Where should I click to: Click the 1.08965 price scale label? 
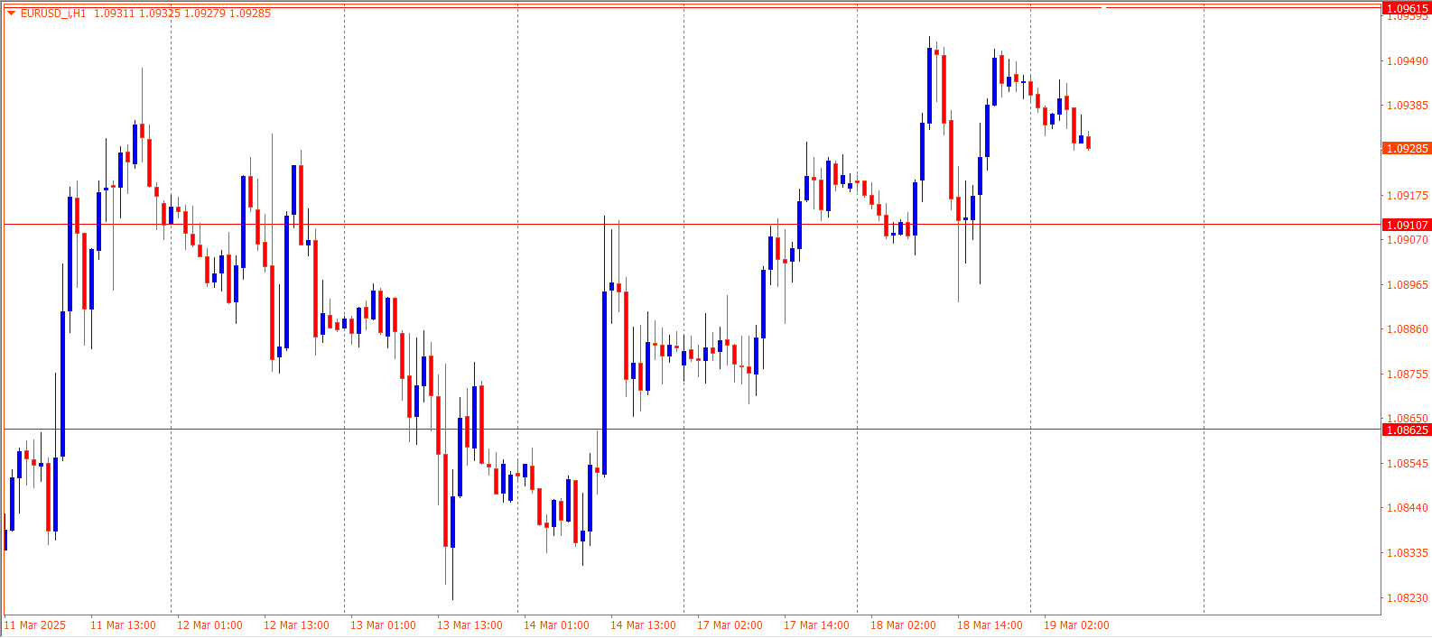coord(1408,285)
